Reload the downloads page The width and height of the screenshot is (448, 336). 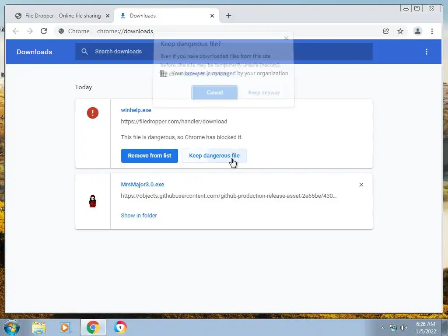point(44,31)
